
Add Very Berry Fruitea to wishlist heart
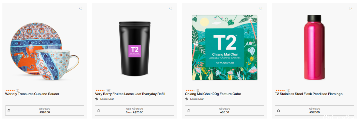[171, 9]
